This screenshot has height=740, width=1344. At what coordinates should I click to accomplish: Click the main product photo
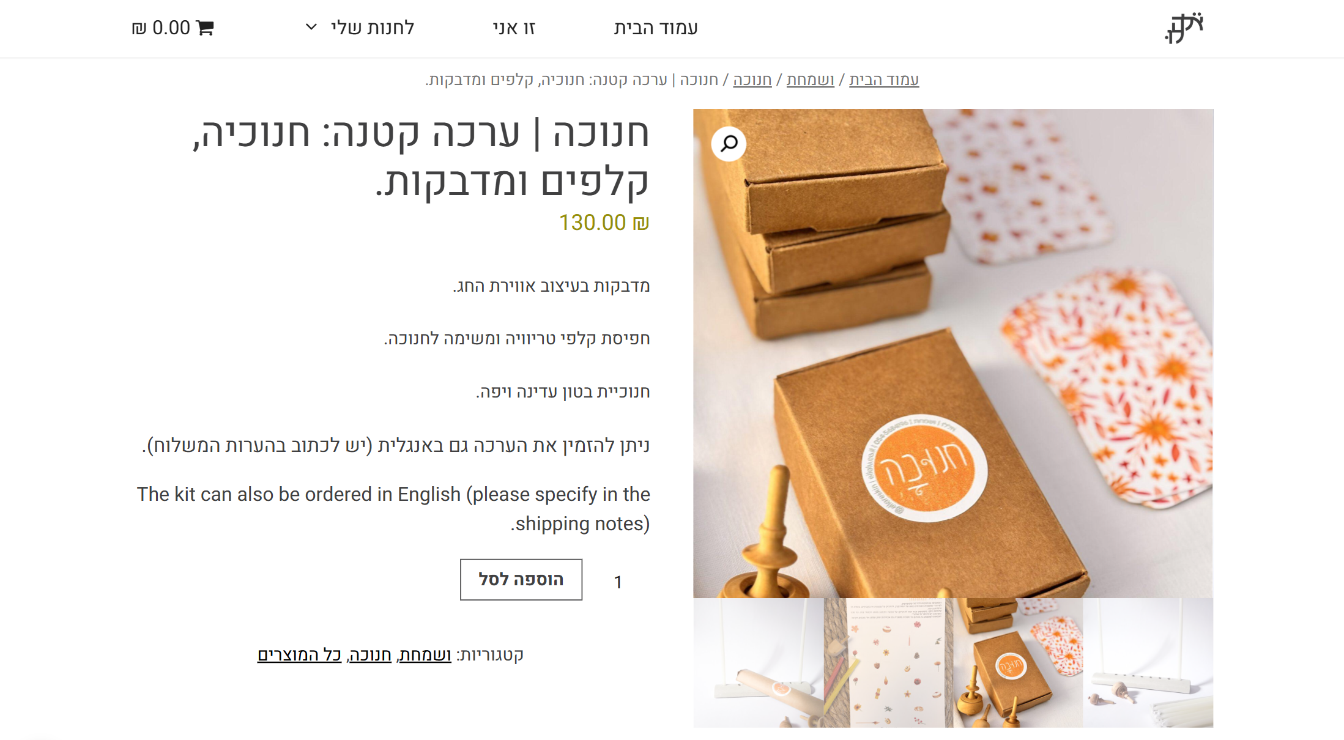click(x=953, y=353)
